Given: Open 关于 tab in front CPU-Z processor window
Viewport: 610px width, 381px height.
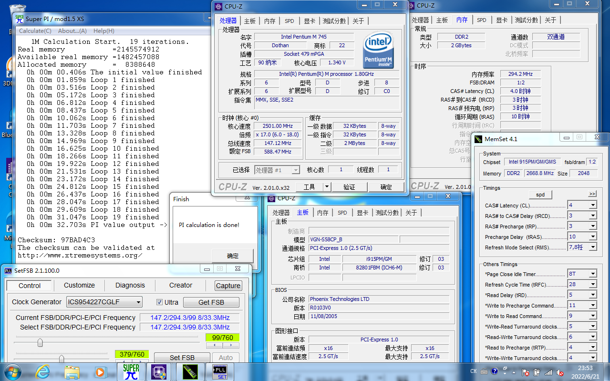Looking at the screenshot, I should 358,21.
